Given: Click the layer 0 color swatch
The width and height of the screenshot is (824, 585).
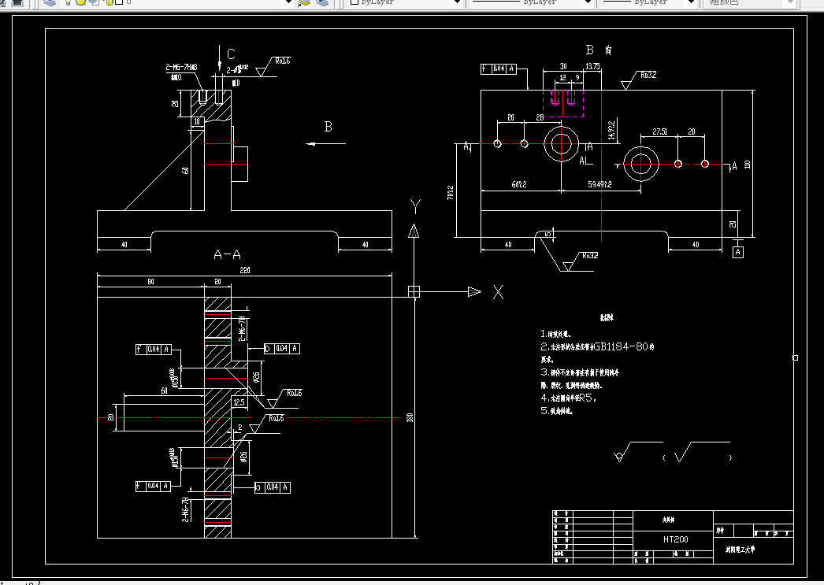Looking at the screenshot, I should pyautogui.click(x=119, y=2).
